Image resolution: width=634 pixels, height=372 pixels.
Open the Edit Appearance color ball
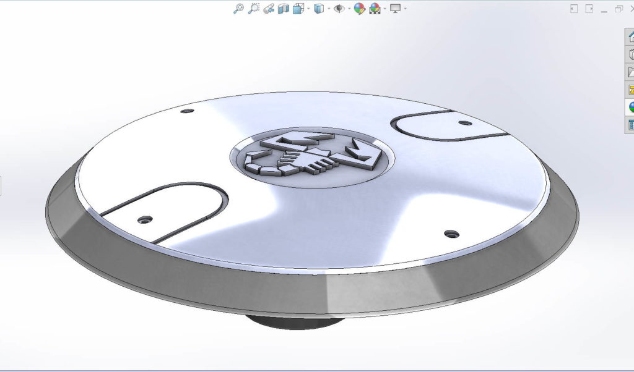pyautogui.click(x=360, y=9)
